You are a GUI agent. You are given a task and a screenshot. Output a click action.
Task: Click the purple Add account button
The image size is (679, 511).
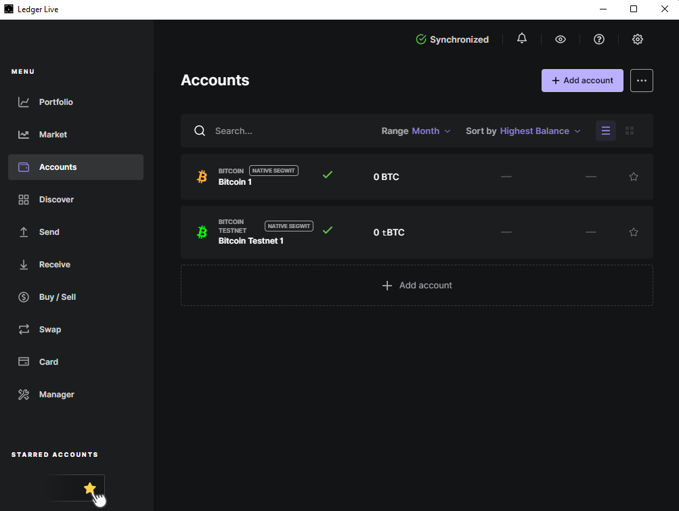582,81
